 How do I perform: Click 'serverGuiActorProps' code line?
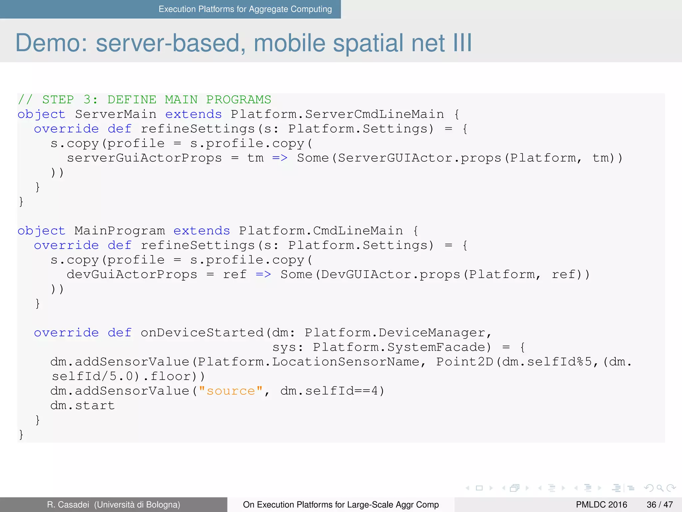pyautogui.click(x=345, y=158)
